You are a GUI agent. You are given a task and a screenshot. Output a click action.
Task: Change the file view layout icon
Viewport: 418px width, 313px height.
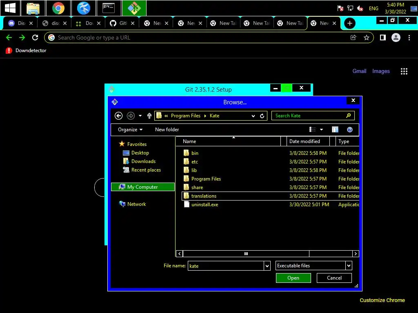pyautogui.click(x=312, y=130)
